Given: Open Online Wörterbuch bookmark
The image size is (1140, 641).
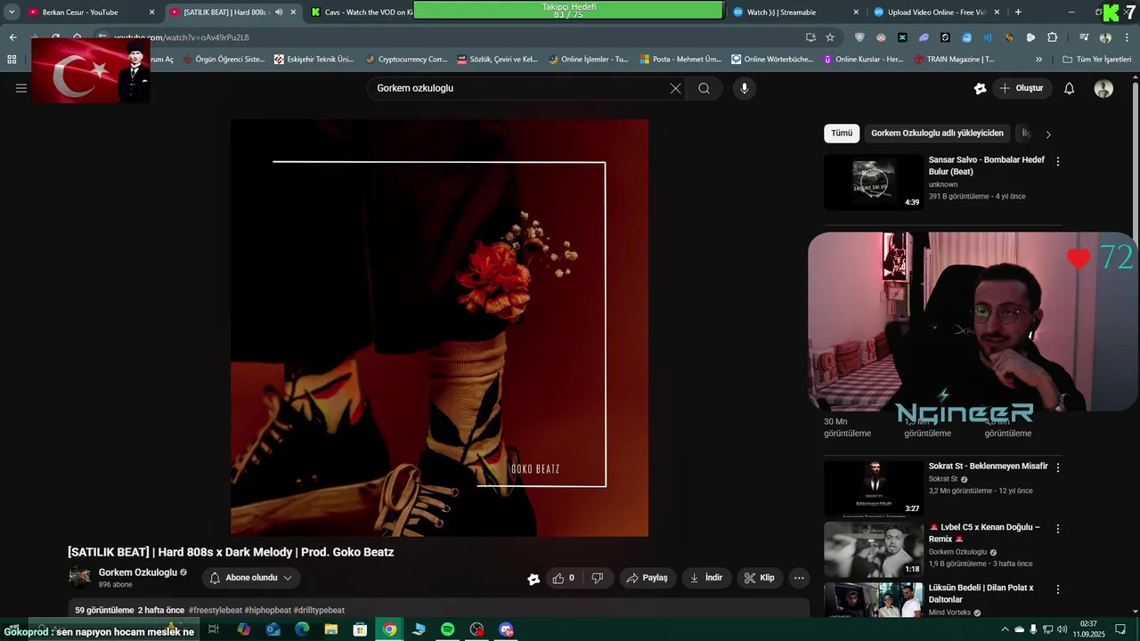Looking at the screenshot, I should pos(772,60).
